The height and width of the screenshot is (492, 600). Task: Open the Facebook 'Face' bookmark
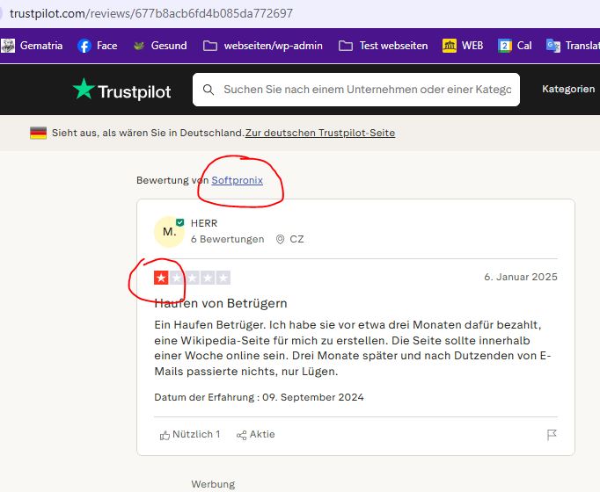pos(97,46)
